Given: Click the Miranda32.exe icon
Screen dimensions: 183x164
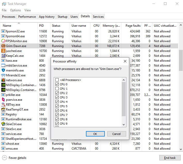Looking at the screenshot, I should coord(3,75).
